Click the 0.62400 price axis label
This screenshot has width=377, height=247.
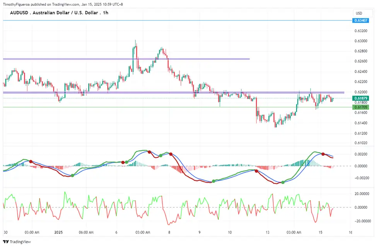[x=361, y=72]
